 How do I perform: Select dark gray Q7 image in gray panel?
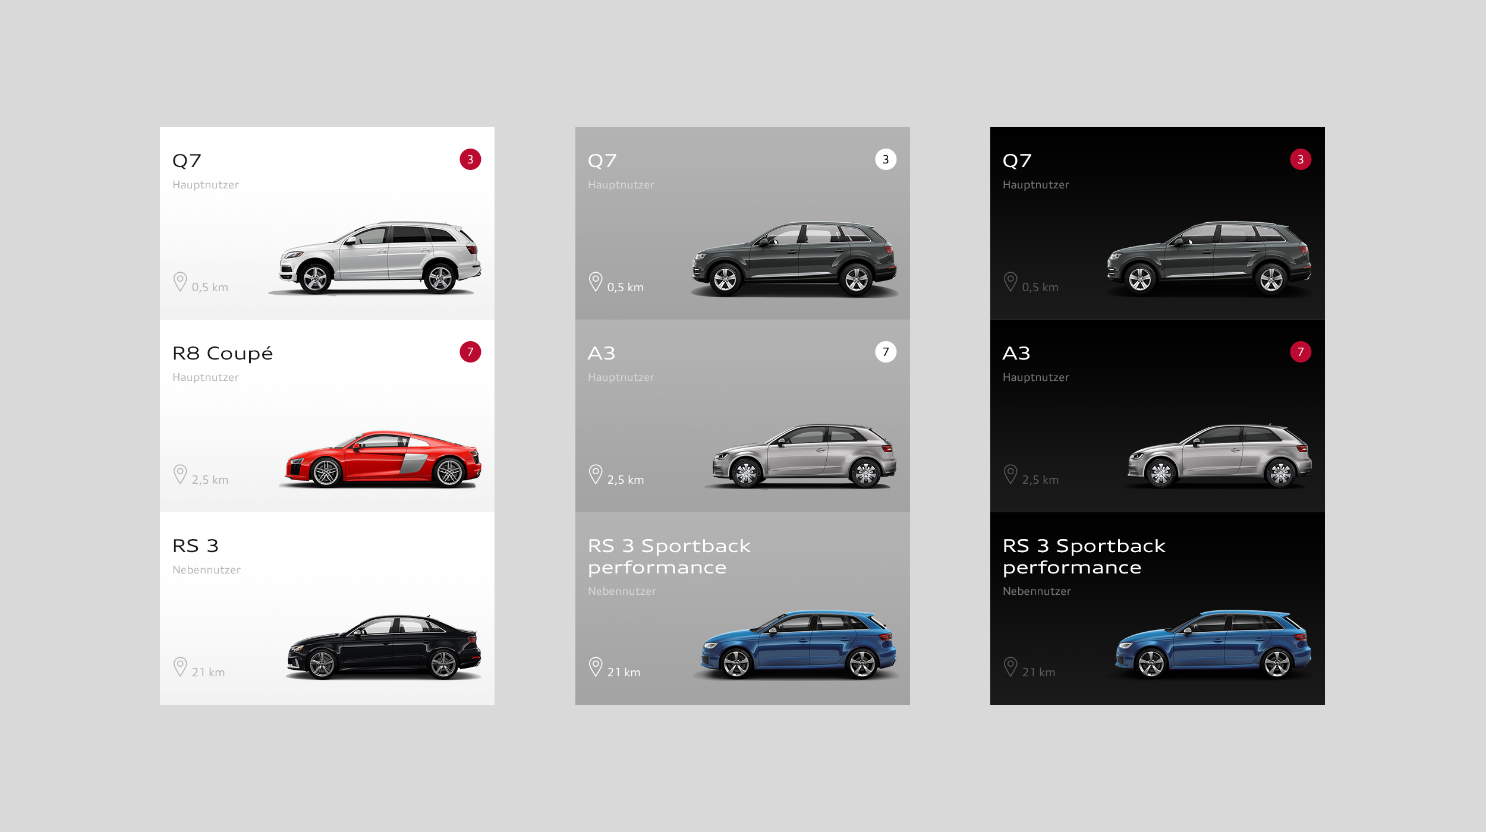[x=794, y=259]
